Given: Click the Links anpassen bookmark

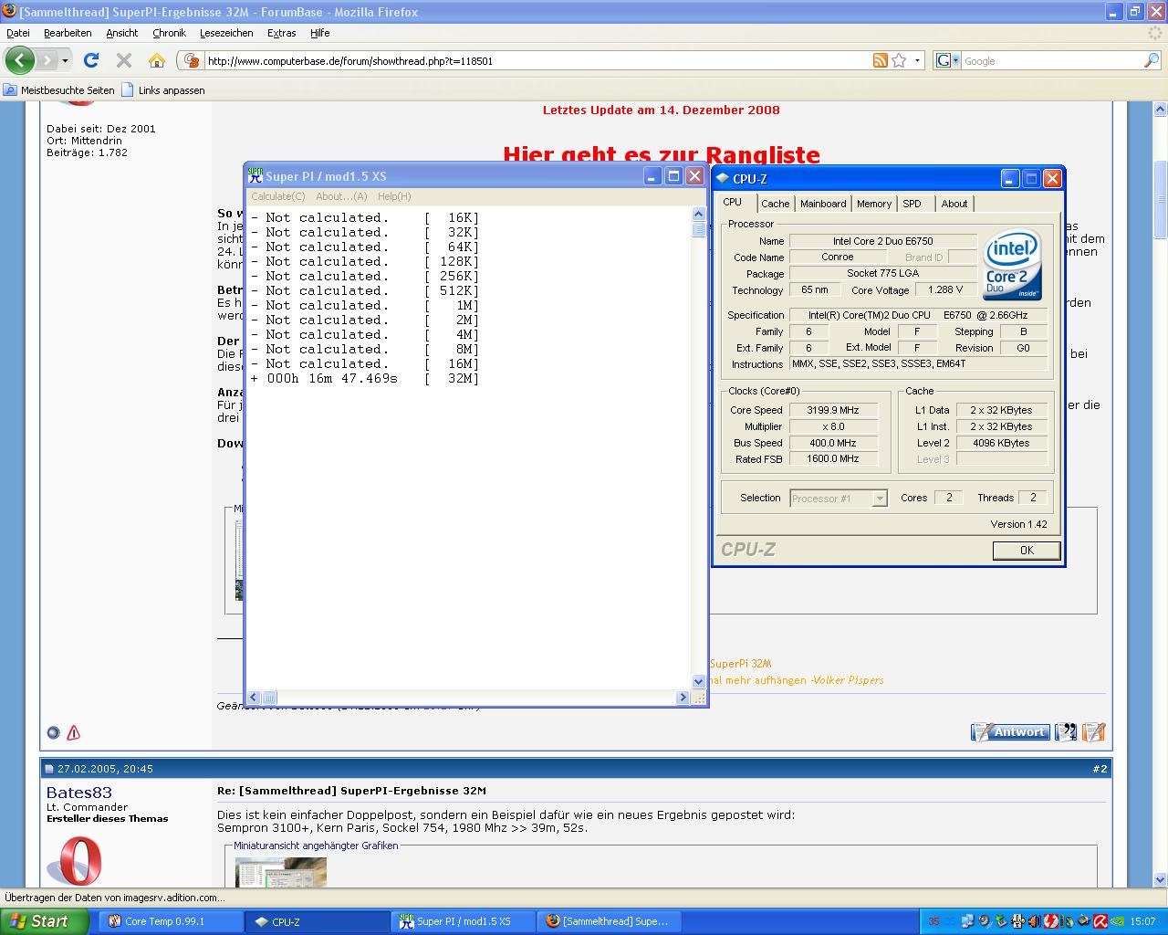Looking at the screenshot, I should [x=163, y=90].
